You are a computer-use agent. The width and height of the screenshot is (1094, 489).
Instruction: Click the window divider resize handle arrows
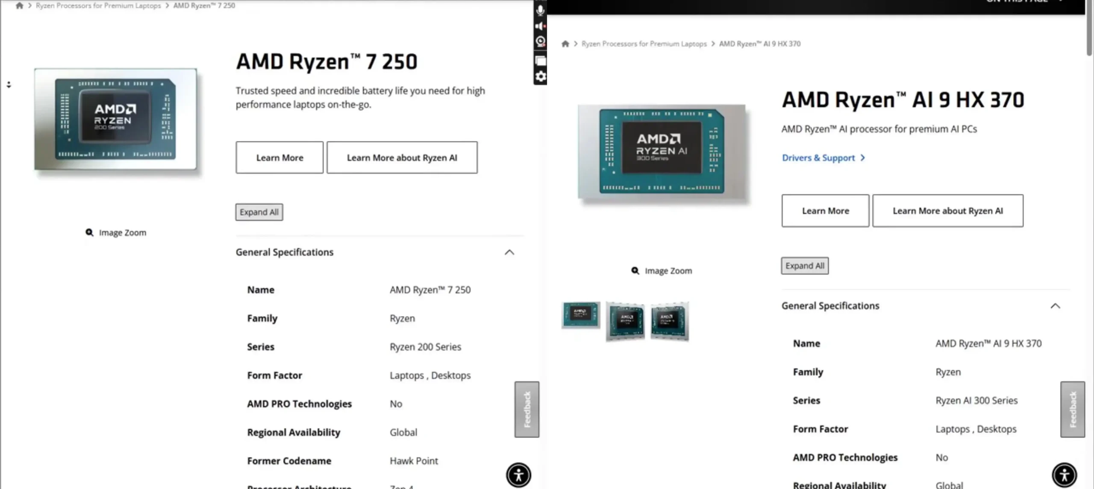pos(9,85)
